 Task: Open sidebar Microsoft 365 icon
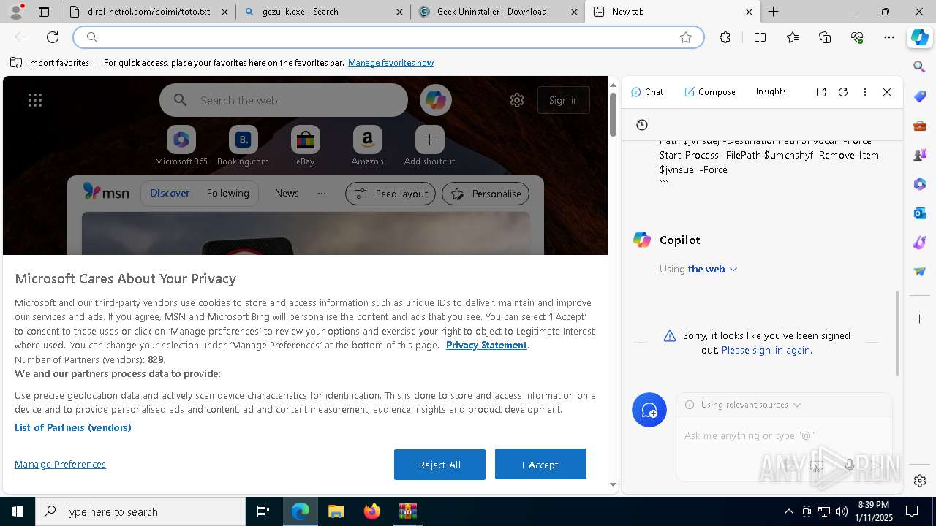point(920,184)
